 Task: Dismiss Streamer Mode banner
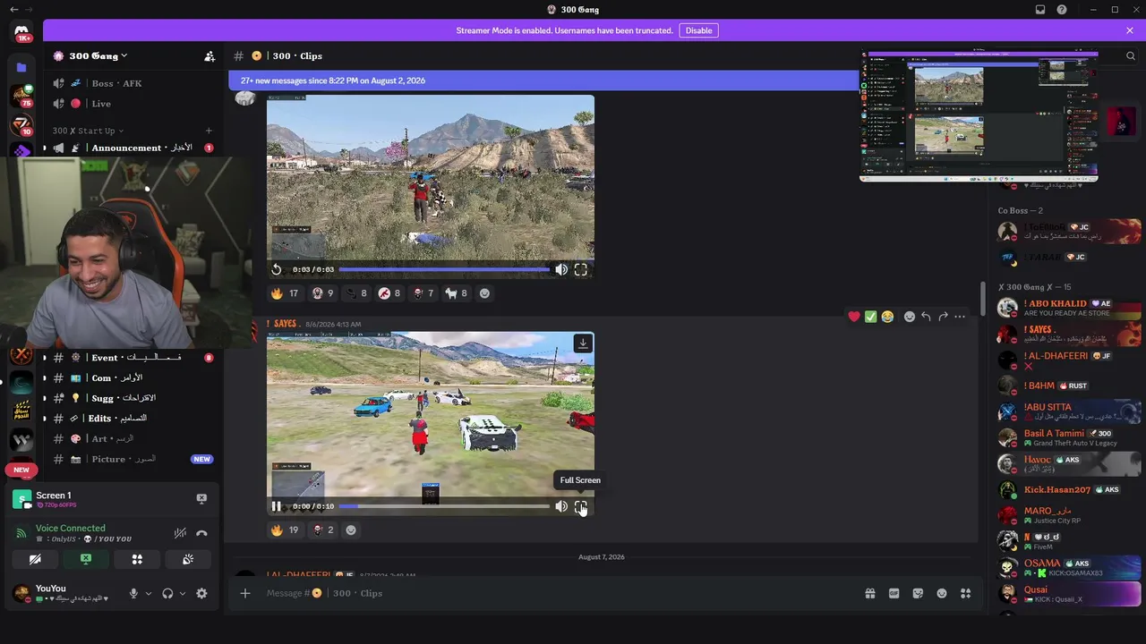coord(1130,30)
